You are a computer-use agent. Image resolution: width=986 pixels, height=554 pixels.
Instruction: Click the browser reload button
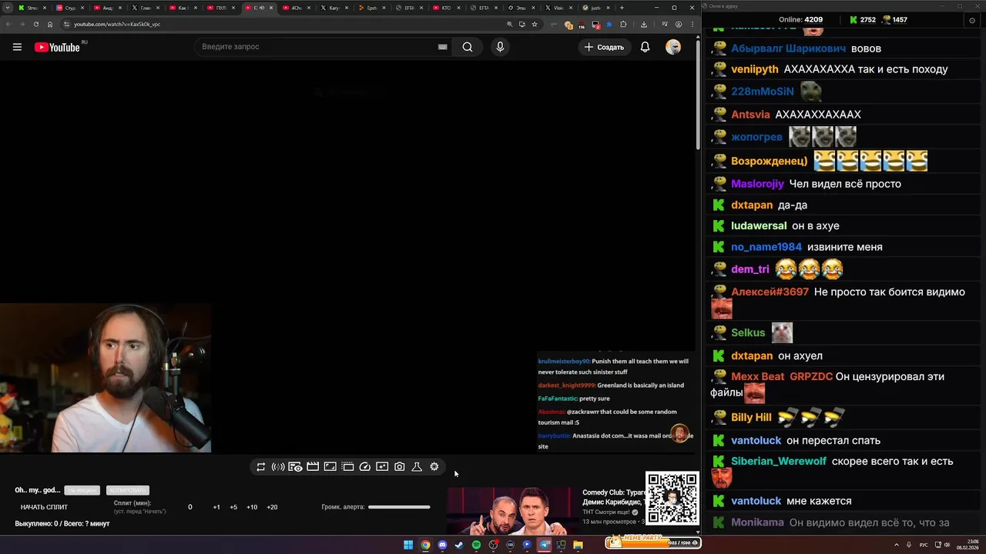[35, 24]
